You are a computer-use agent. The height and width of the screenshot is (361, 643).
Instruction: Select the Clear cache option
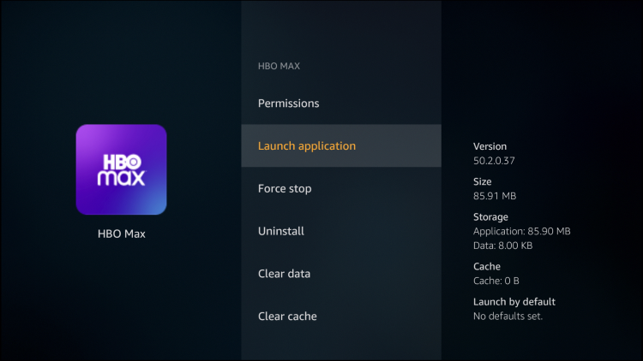click(x=287, y=317)
